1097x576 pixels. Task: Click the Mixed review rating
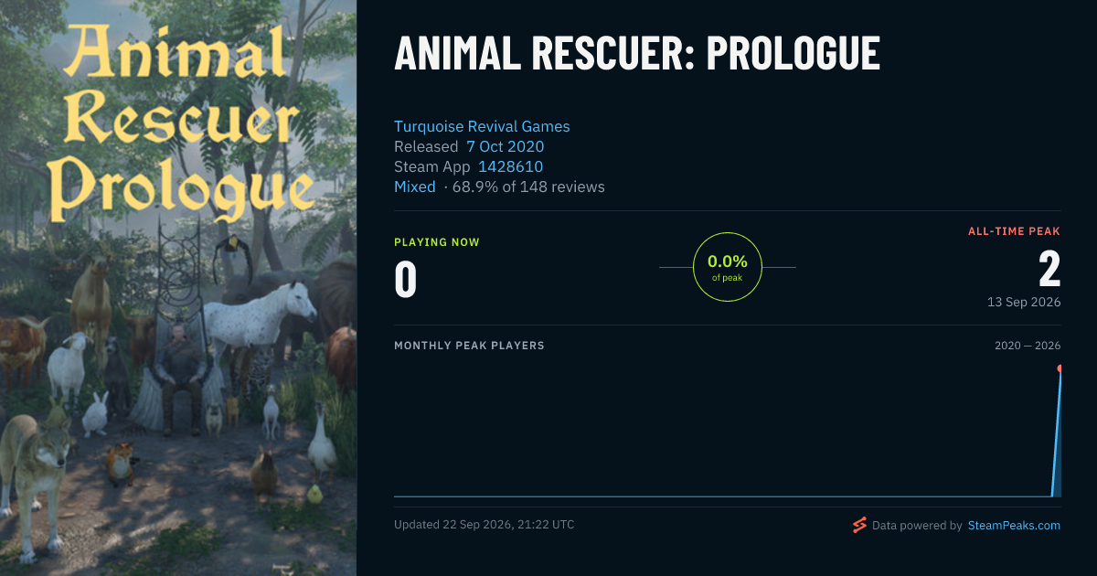(415, 187)
